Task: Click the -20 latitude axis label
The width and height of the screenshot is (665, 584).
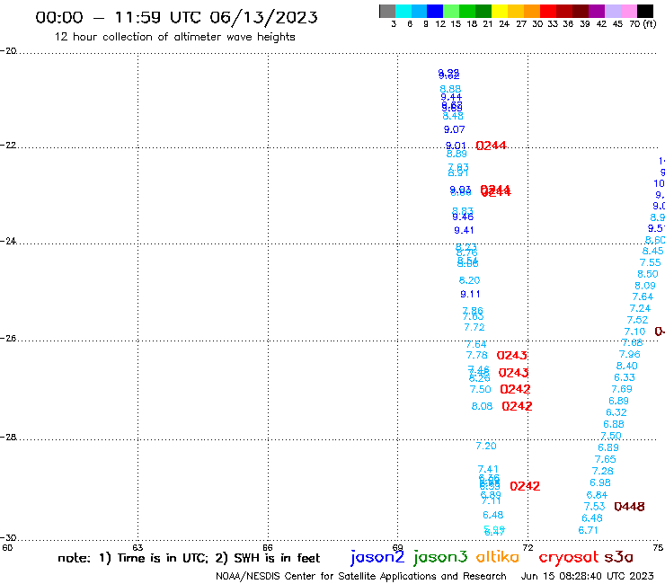Action: point(8,51)
